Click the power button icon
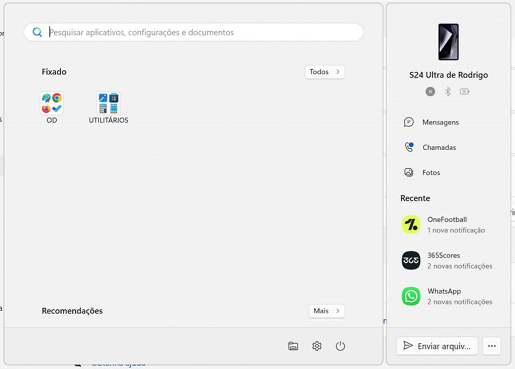The width and height of the screenshot is (515, 369). [340, 346]
